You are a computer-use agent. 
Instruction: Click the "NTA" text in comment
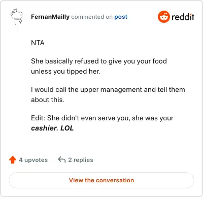click(38, 43)
